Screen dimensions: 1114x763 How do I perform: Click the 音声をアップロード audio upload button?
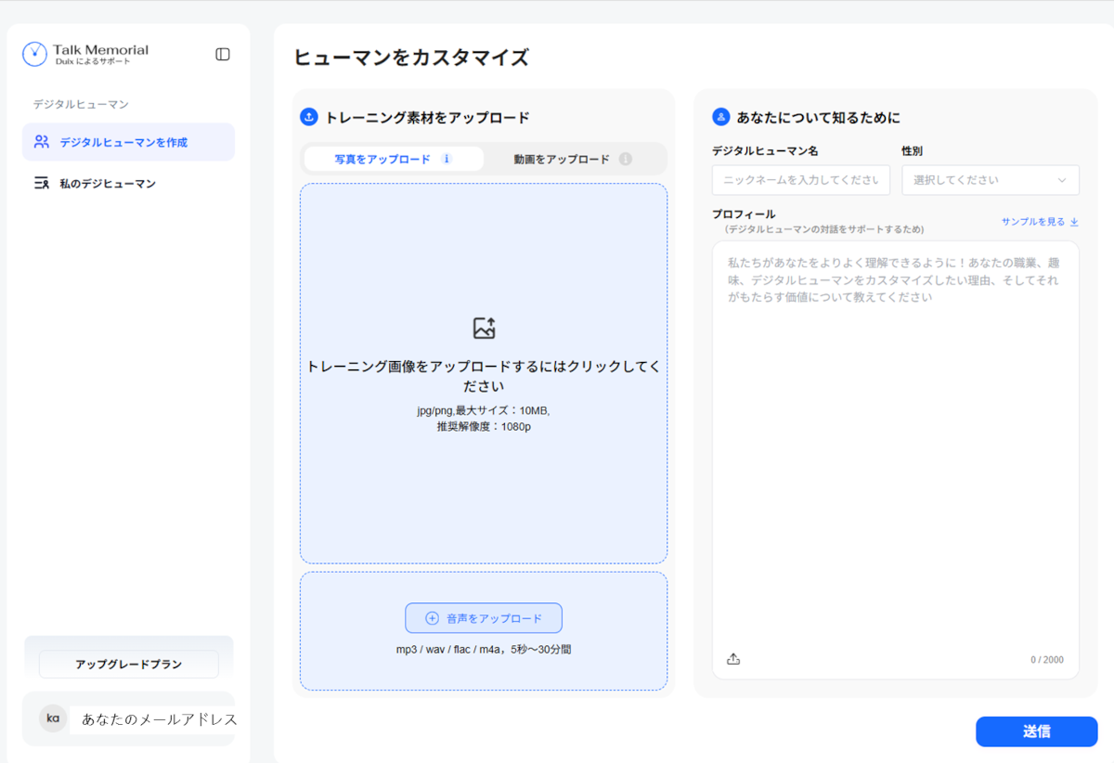click(x=483, y=617)
